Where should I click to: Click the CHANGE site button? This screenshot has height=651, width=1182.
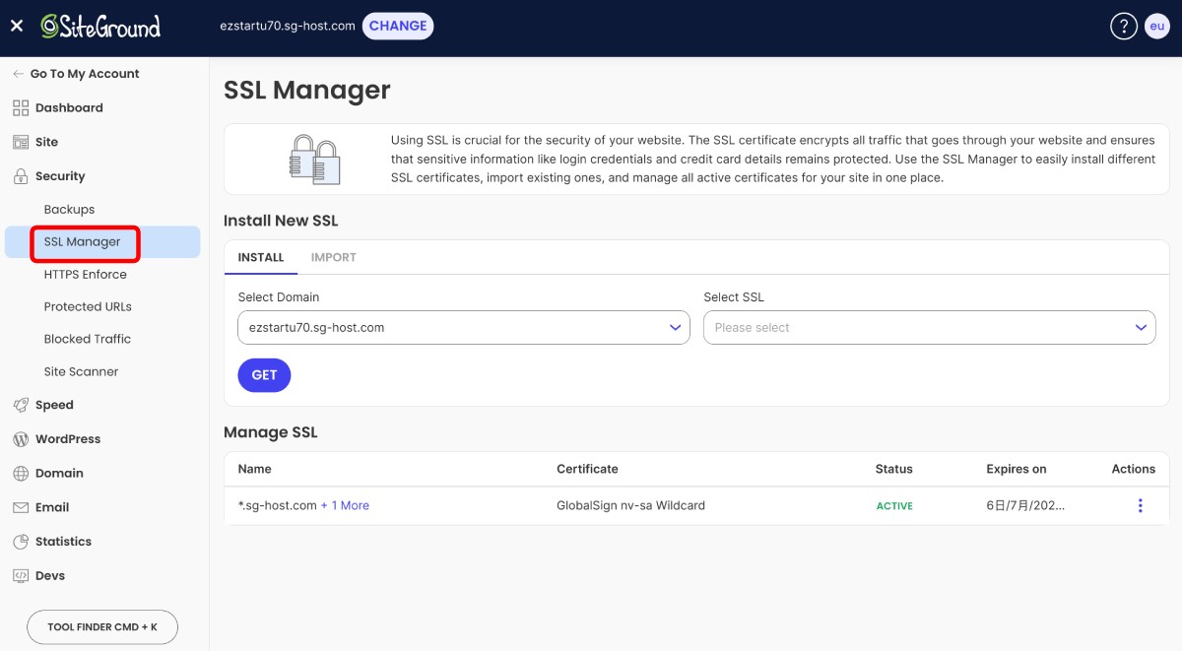point(398,26)
